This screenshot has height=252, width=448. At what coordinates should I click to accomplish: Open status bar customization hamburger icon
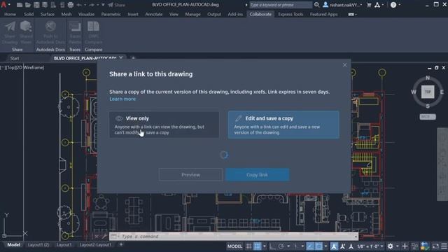444,246
